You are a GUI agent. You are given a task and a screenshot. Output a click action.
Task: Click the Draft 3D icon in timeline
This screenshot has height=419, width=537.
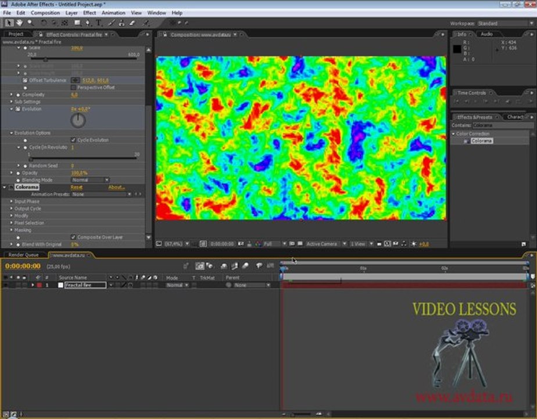tap(209, 266)
